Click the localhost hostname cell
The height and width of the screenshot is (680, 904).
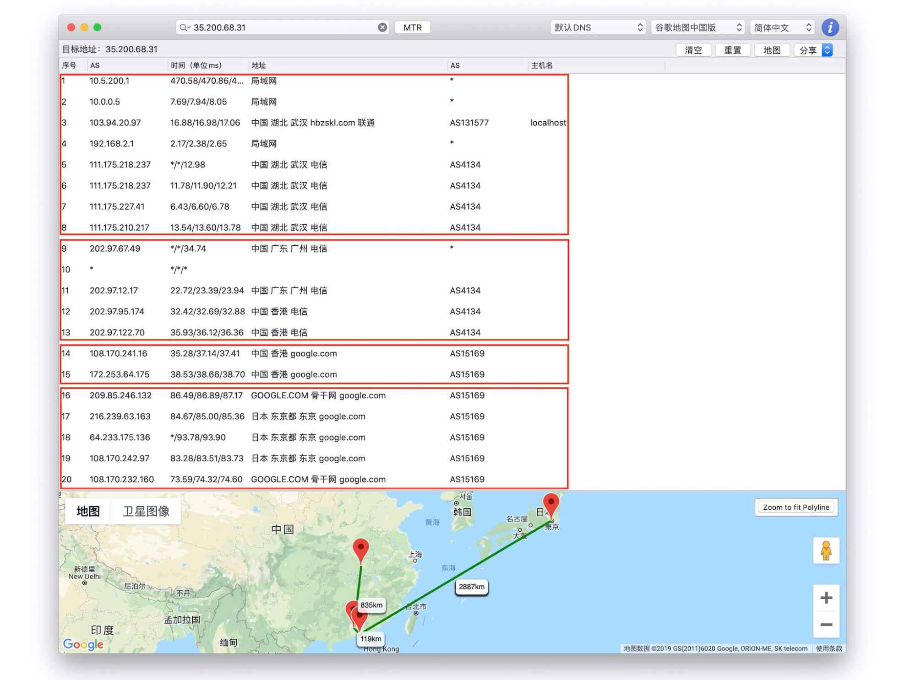[x=548, y=123]
